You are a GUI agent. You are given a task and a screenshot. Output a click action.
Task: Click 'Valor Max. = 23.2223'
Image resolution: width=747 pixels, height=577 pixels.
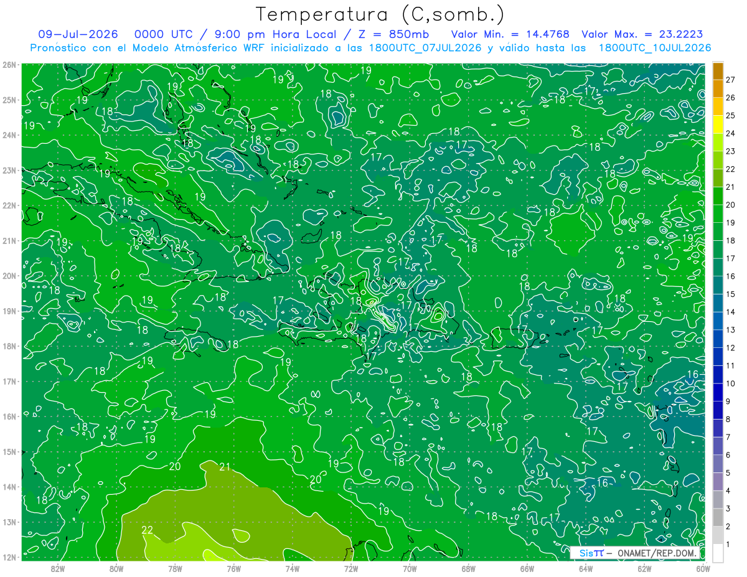642,34
